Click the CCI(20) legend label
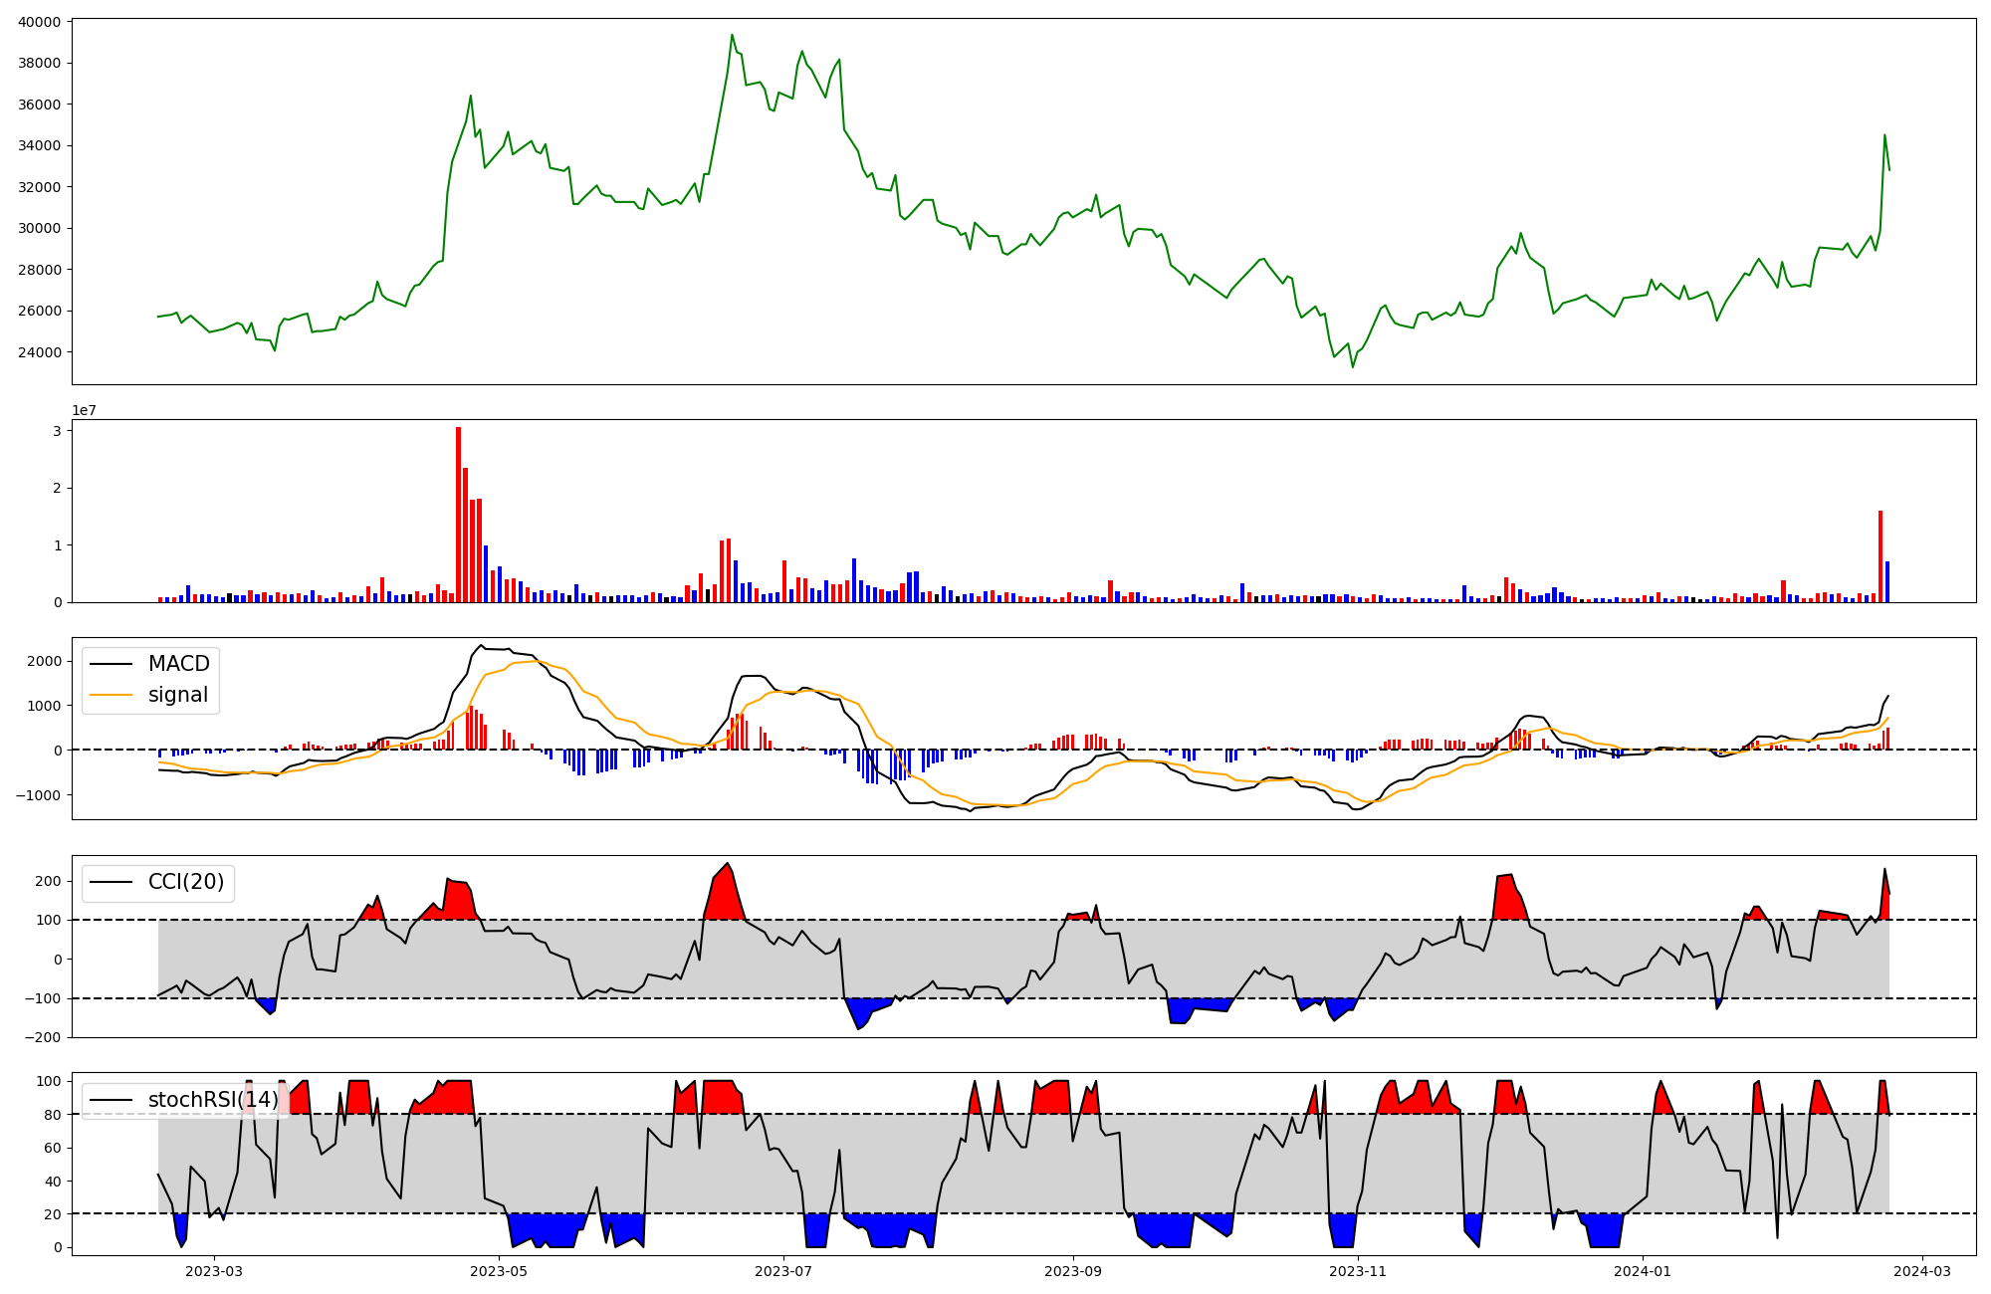 point(185,882)
